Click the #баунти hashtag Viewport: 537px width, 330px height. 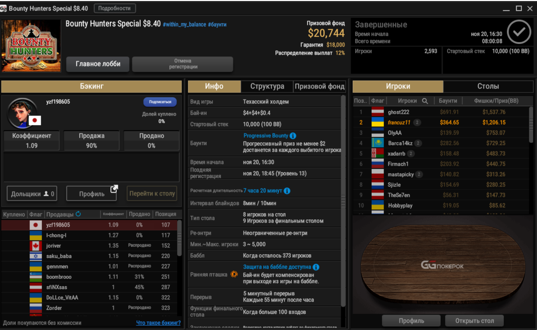[x=217, y=25]
